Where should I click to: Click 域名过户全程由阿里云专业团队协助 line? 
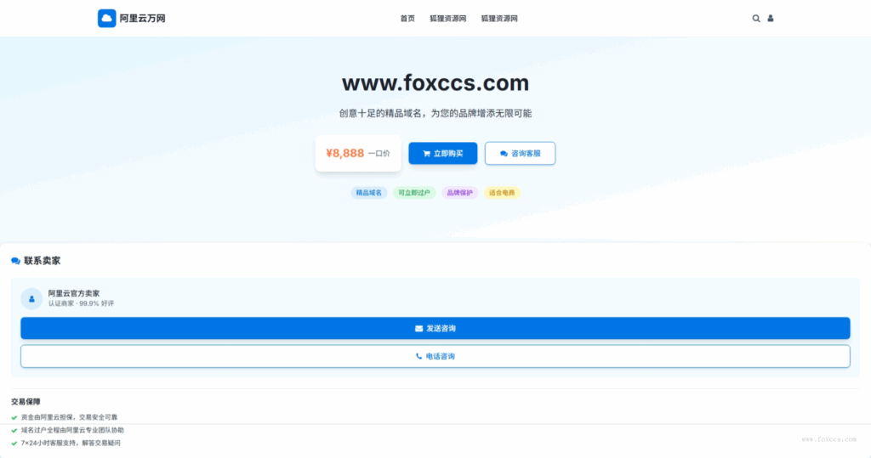73,430
